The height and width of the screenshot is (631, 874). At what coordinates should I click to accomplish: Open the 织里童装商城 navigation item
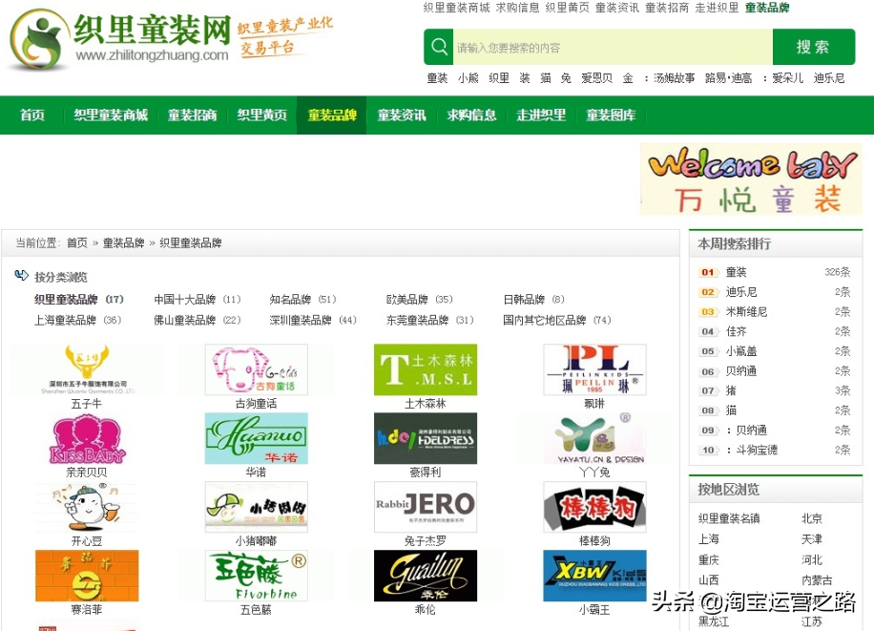coord(111,115)
